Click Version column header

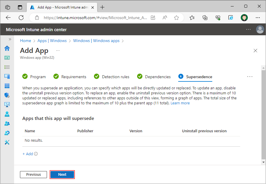pos(136,131)
